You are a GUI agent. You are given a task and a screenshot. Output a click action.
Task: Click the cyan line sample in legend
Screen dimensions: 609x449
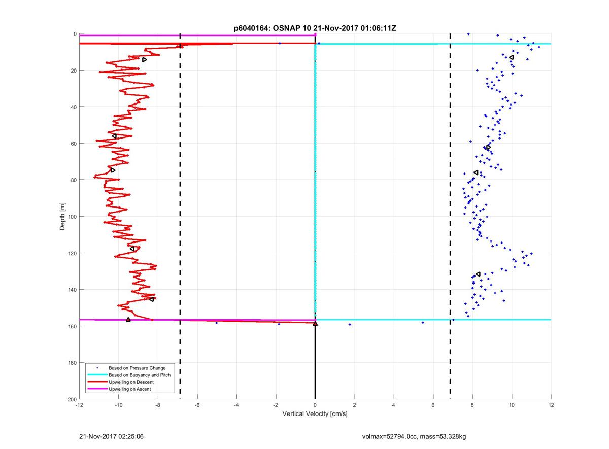[97, 375]
